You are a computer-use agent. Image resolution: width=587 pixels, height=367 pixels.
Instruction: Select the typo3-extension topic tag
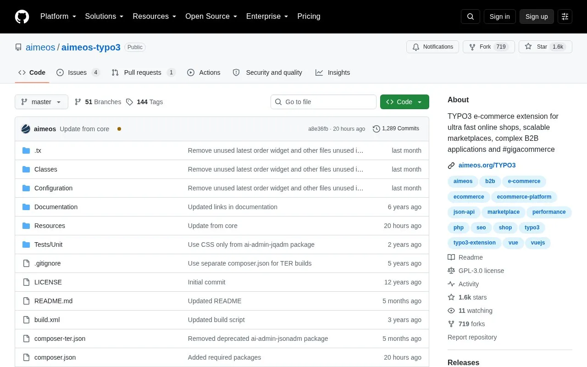[x=475, y=243]
